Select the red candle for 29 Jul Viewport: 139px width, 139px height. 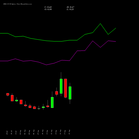click(8, 94)
